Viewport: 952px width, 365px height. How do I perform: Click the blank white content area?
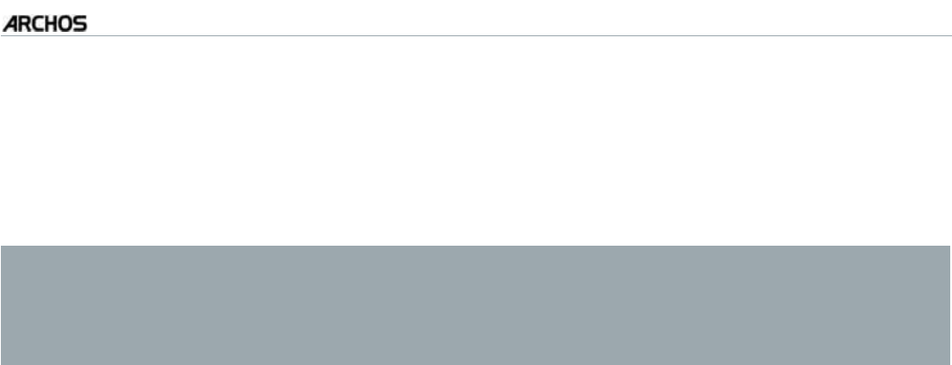point(476,141)
